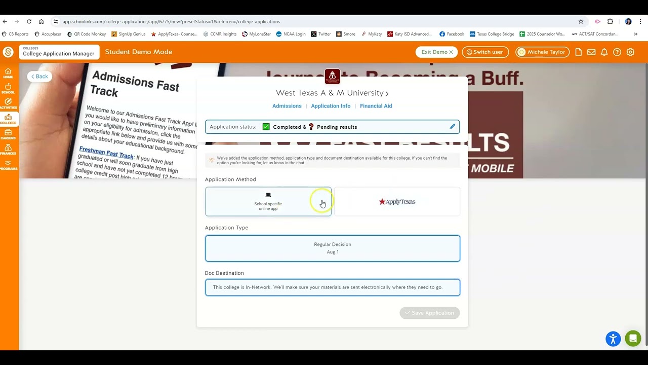The image size is (648, 365).
Task: Open the accessibility widget icon
Action: click(613, 339)
